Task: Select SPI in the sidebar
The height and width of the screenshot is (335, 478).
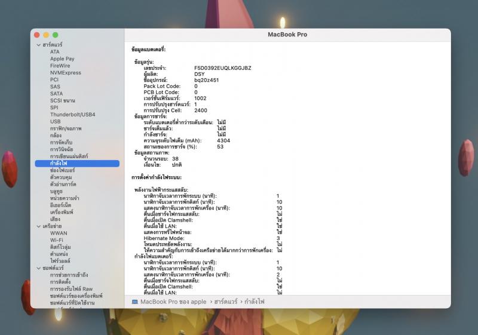Action: (54, 107)
